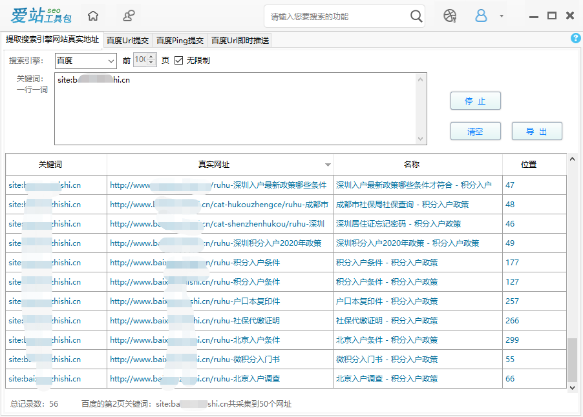The width and height of the screenshot is (583, 417).
Task: Click the globe network icon in the toolbar
Action: (450, 15)
